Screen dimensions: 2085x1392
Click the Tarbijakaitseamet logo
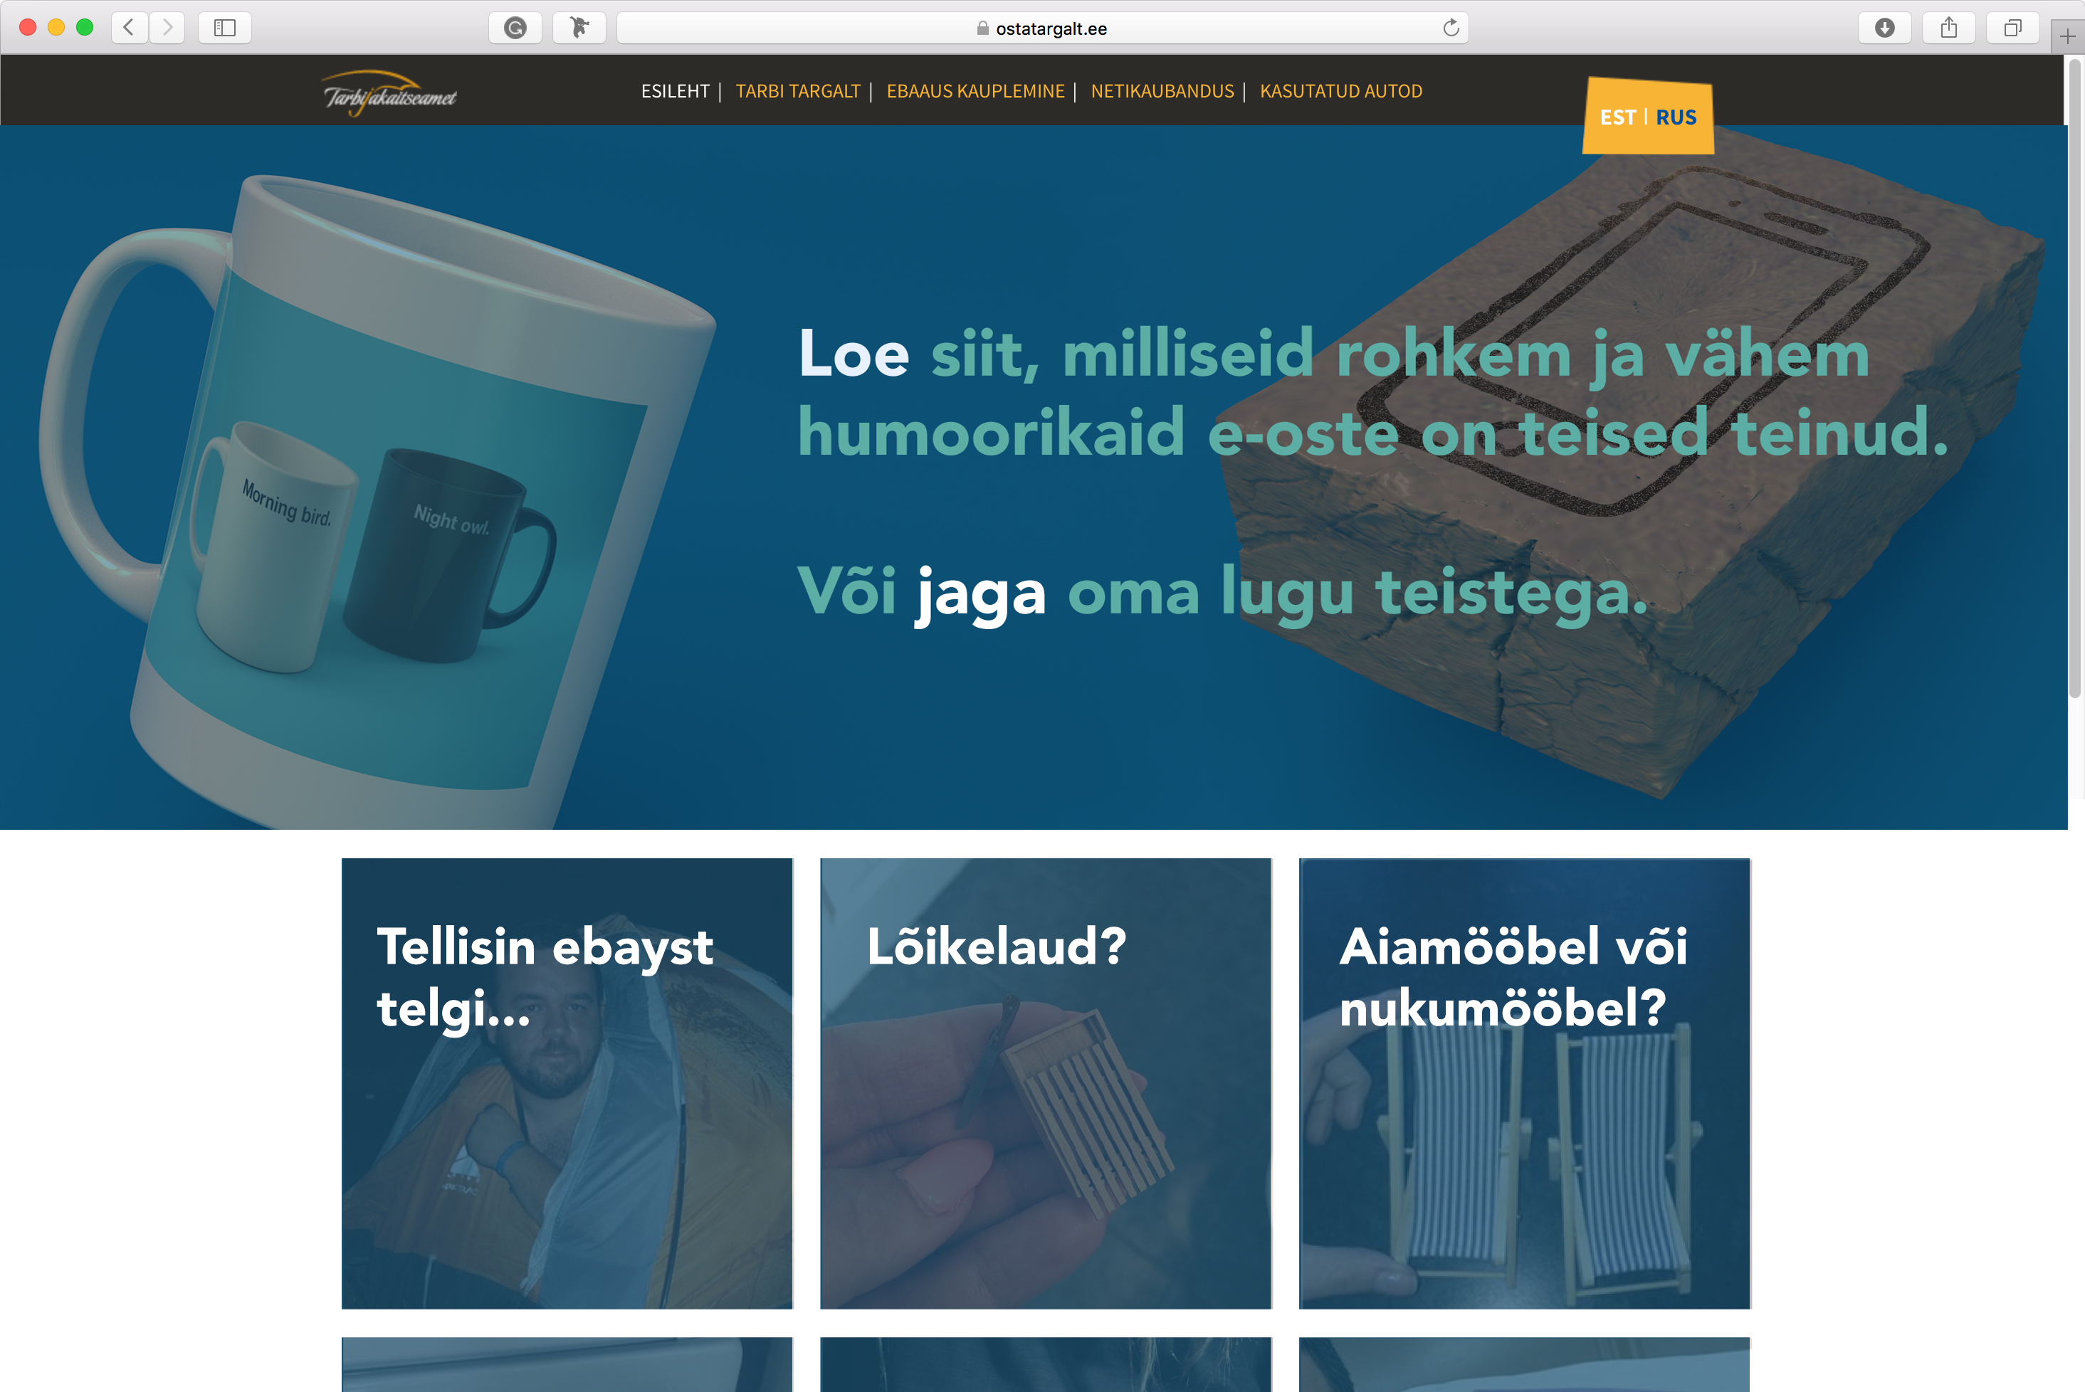click(x=389, y=93)
